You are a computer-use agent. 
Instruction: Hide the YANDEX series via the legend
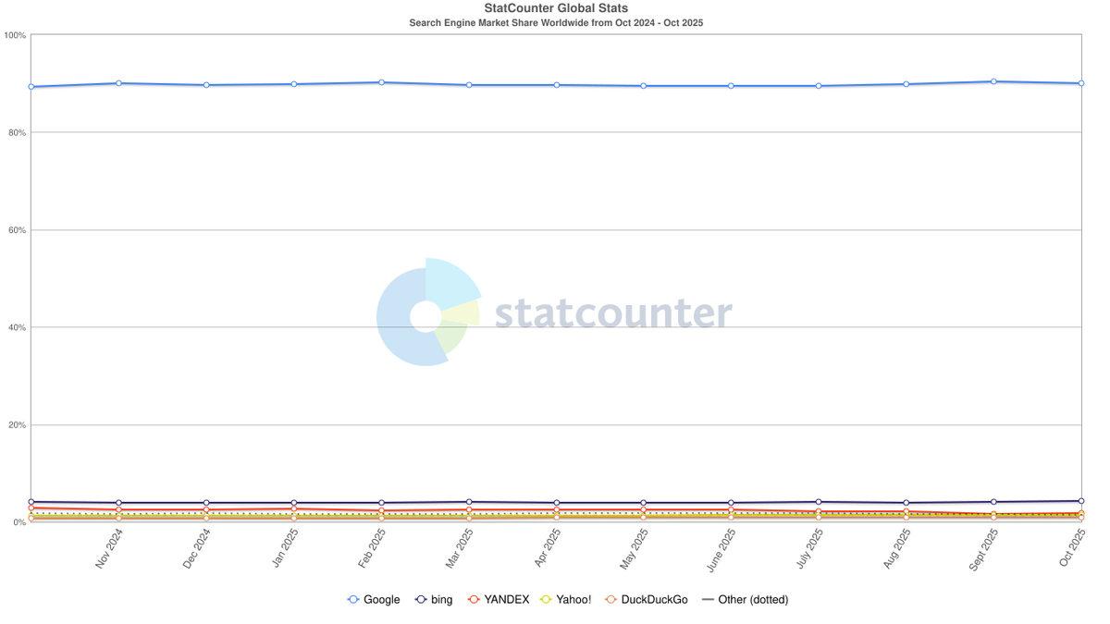coord(498,600)
